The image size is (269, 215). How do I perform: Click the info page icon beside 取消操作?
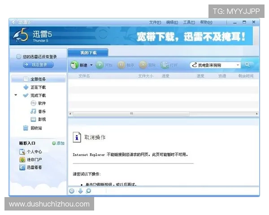point(77,137)
